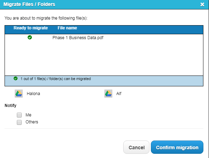Click the File name column header

coord(67,28)
